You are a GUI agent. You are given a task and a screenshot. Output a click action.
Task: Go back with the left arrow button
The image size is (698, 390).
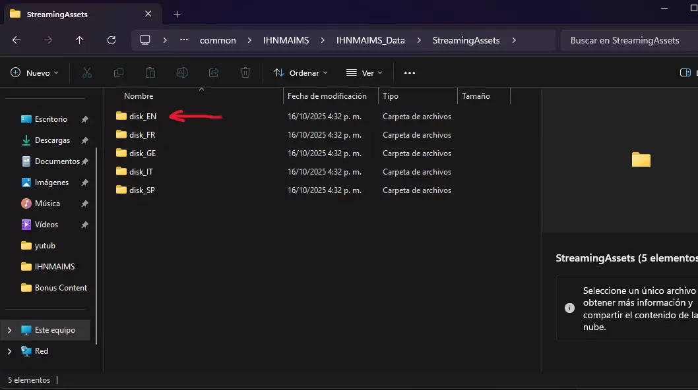(x=16, y=40)
